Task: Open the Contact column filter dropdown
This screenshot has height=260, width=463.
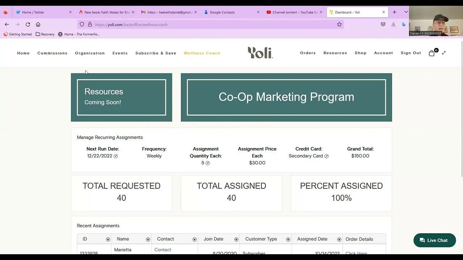Action: click(x=195, y=239)
